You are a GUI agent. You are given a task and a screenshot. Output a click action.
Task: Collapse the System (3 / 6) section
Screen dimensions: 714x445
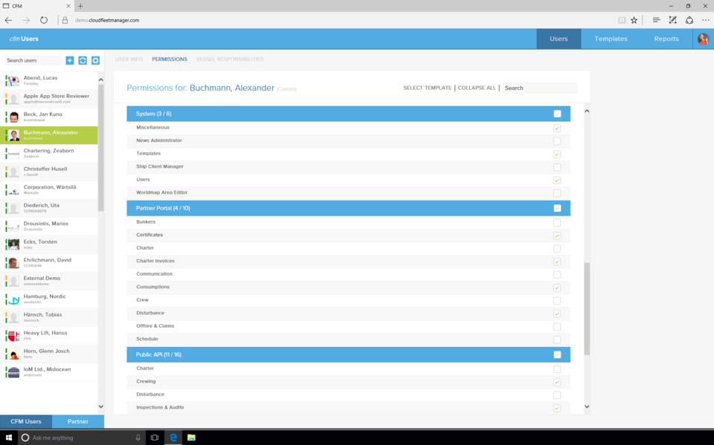coord(153,114)
